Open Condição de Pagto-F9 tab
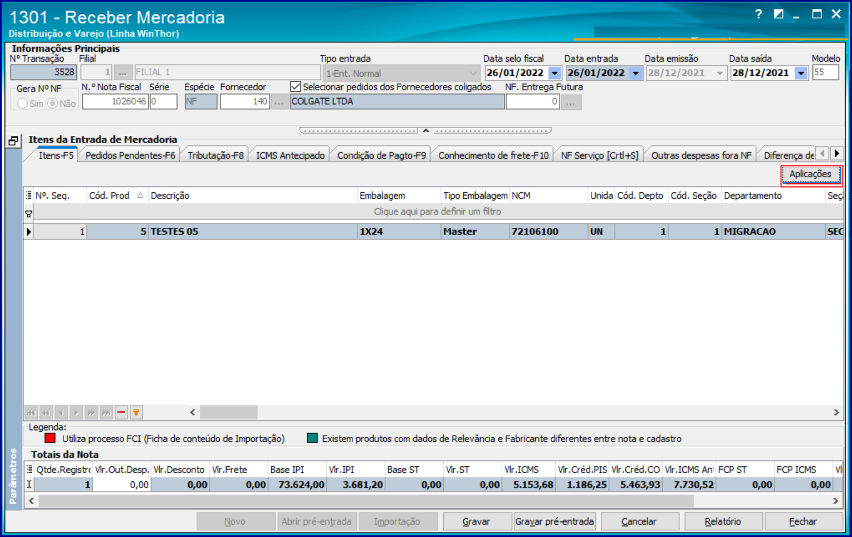This screenshot has width=852, height=537. [381, 155]
